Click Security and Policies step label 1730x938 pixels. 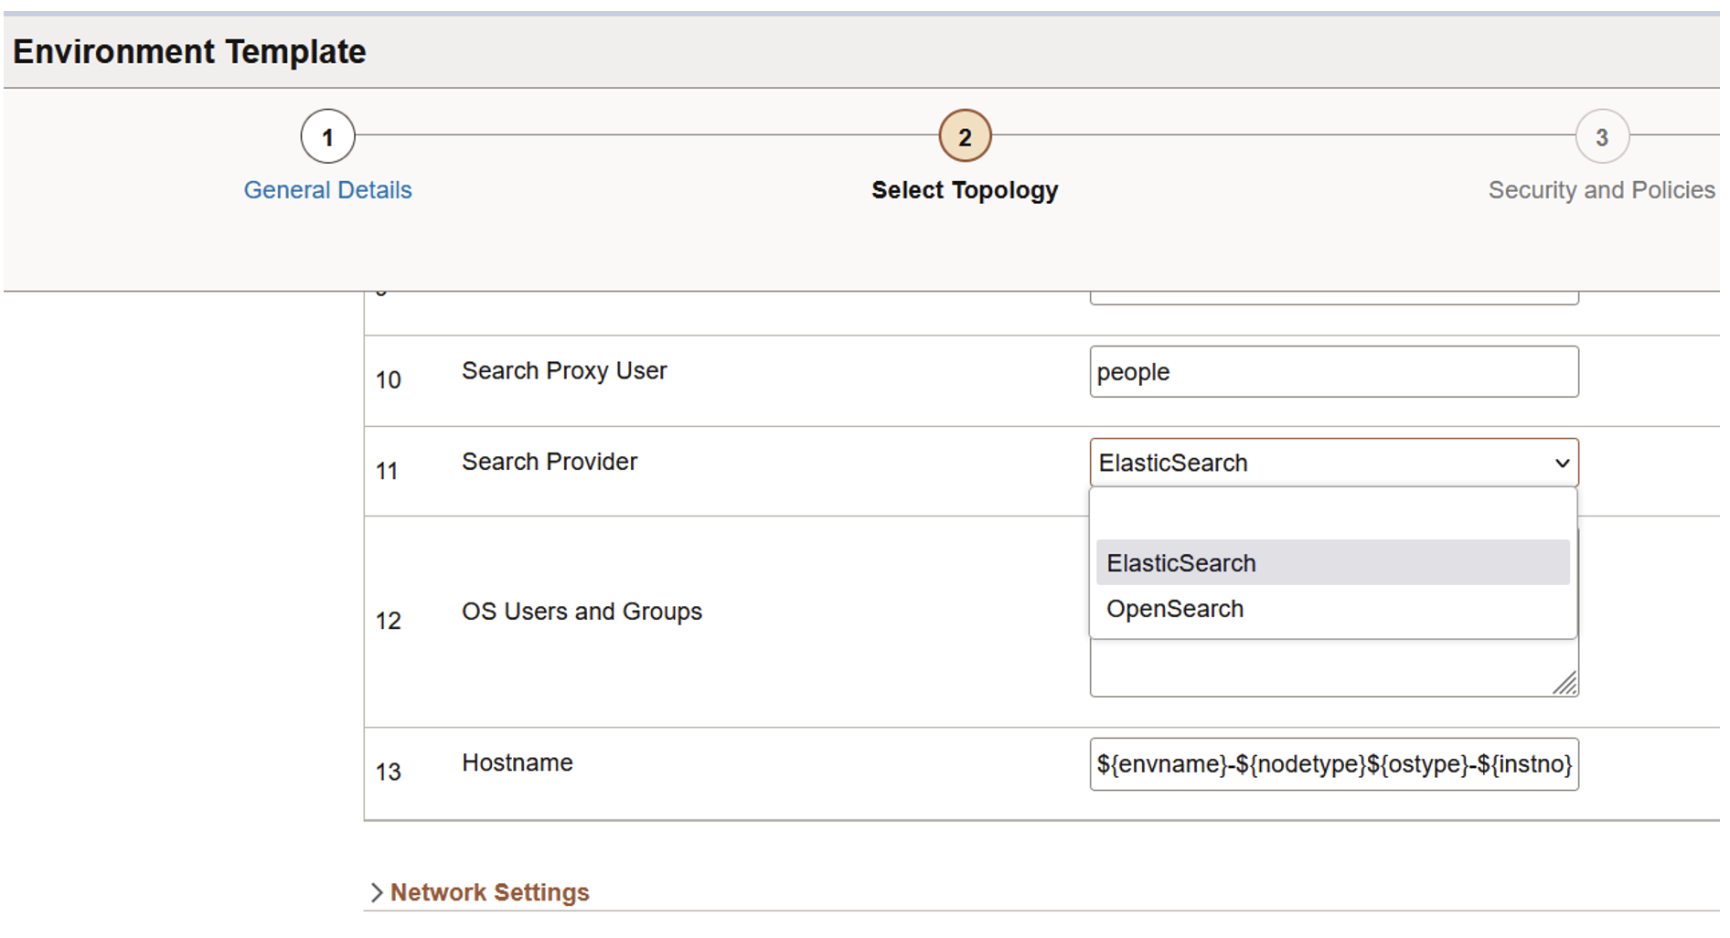(x=1601, y=190)
